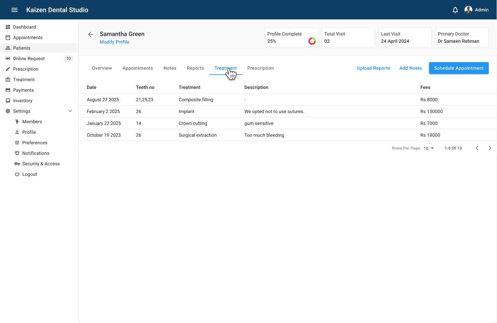Click the Inventory icon in sidebar
The width and height of the screenshot is (497, 323).
pos(8,101)
